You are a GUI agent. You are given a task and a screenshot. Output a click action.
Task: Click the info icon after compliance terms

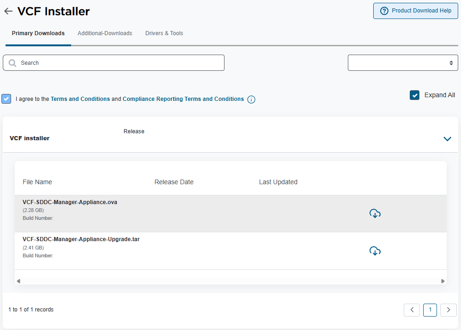[x=251, y=100]
